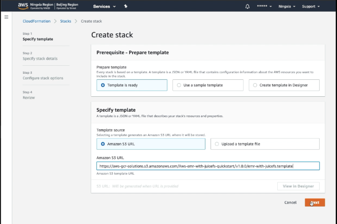337x224 pixels.
Task: Open the hamburger navigation menu
Action: tap(7, 17)
